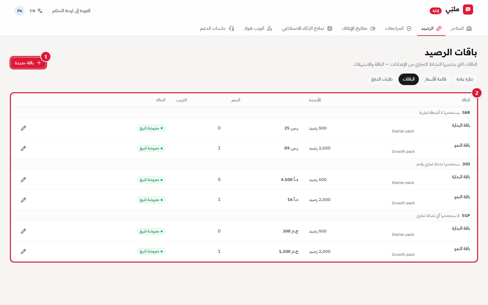Open the المراجعات reviews tab
This screenshot has height=305, width=488.
click(x=398, y=28)
